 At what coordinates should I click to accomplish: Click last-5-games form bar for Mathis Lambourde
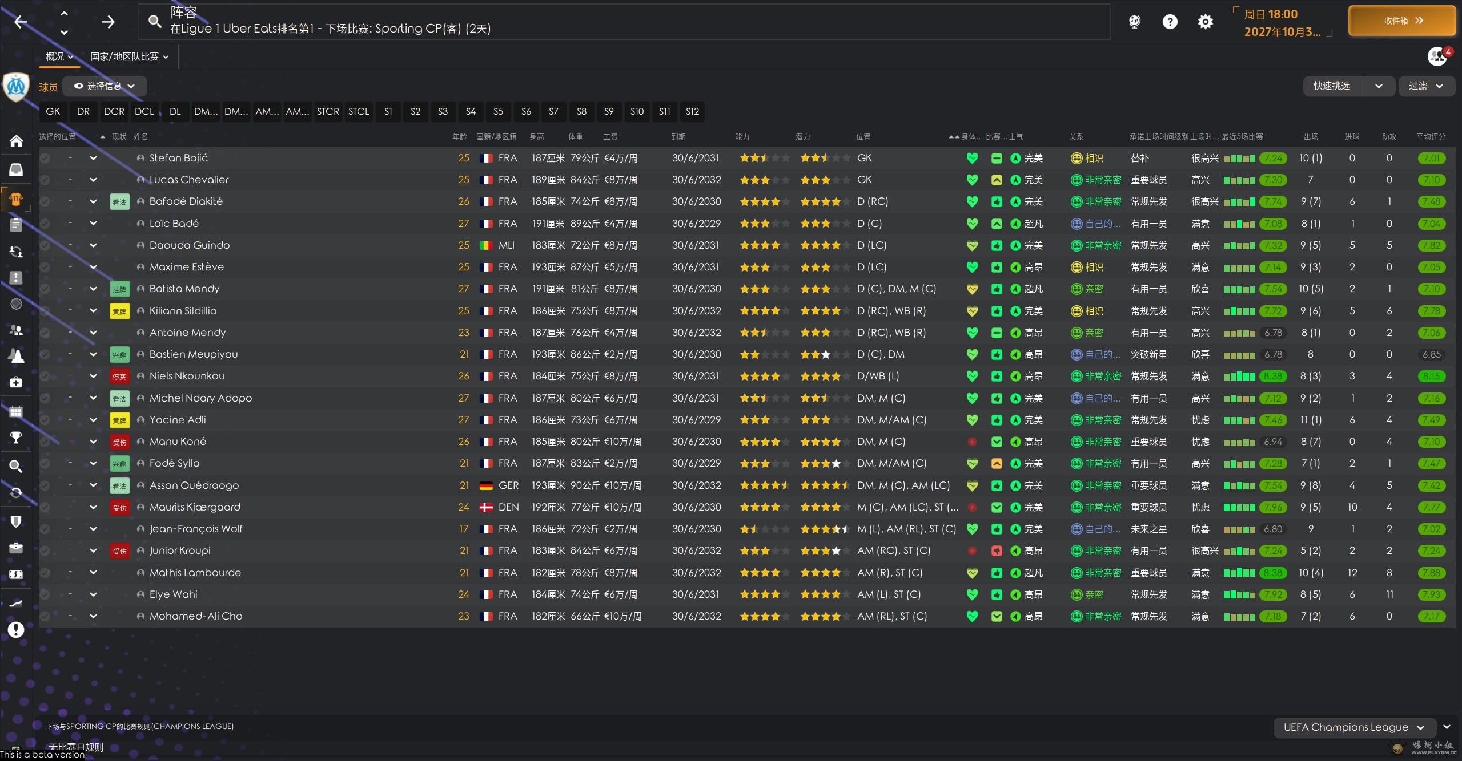coord(1239,573)
